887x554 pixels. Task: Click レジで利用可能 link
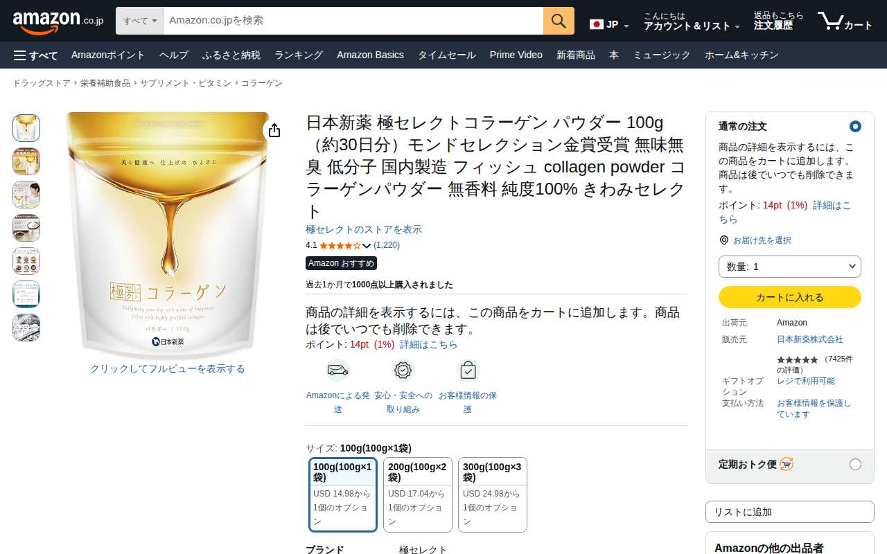(806, 381)
